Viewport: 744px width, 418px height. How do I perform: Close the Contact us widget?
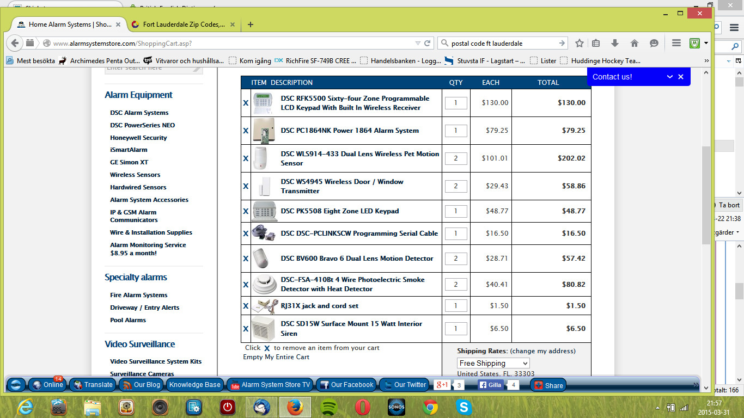681,77
